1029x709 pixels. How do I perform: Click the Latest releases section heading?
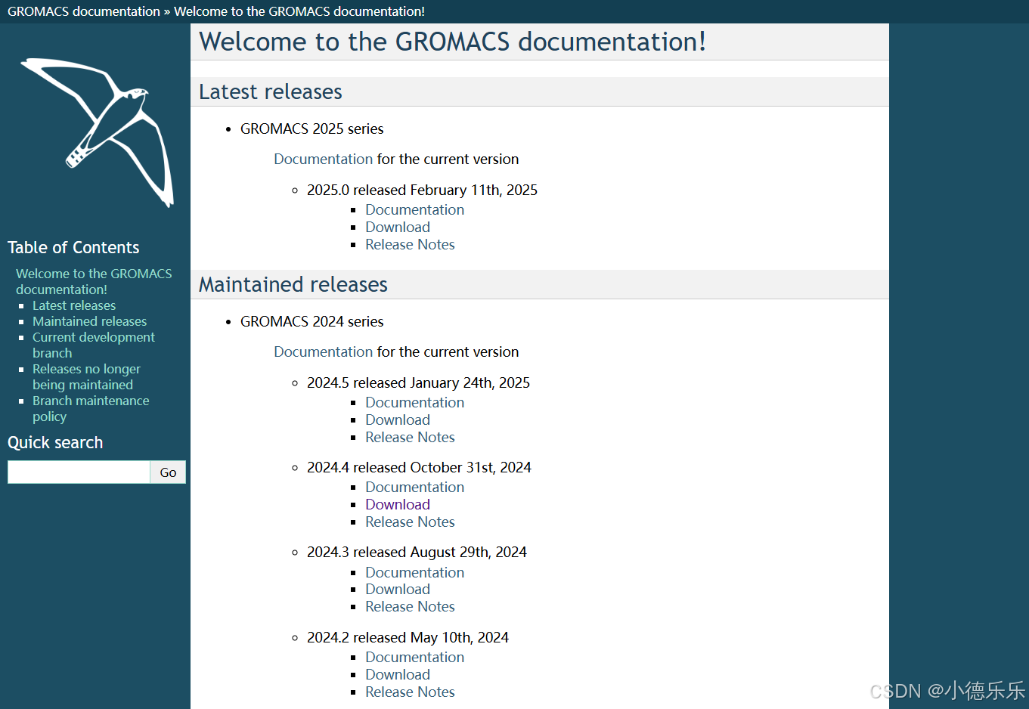(270, 91)
